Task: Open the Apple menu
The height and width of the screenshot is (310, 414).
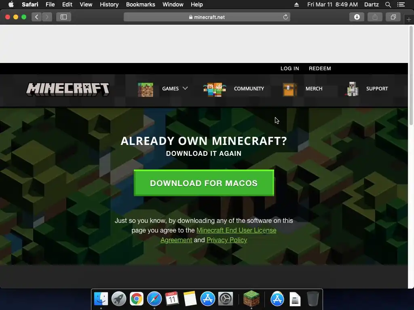Action: coord(11,4)
